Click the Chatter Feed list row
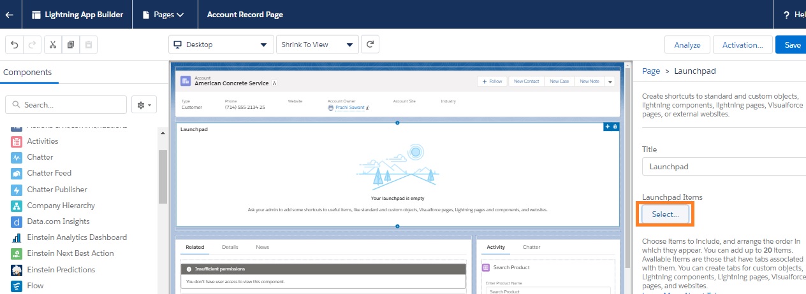806x294 pixels. coord(80,173)
